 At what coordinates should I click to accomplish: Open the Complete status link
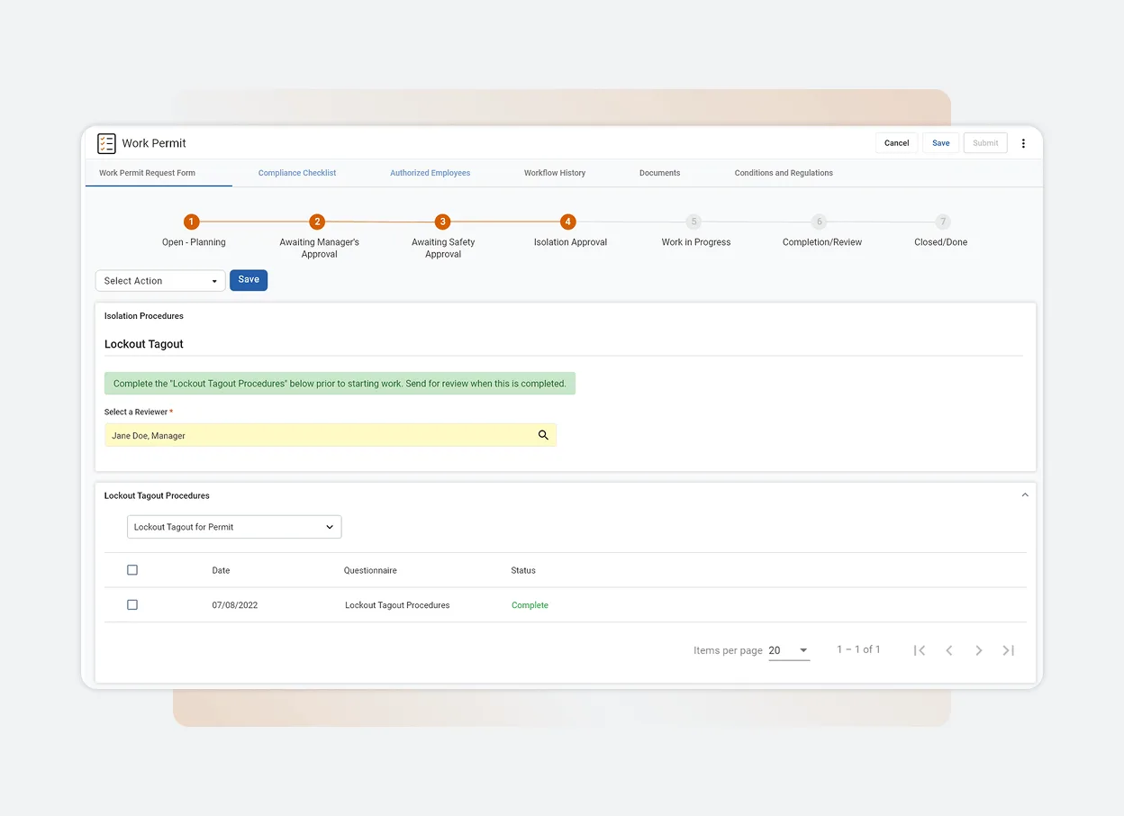pyautogui.click(x=530, y=604)
